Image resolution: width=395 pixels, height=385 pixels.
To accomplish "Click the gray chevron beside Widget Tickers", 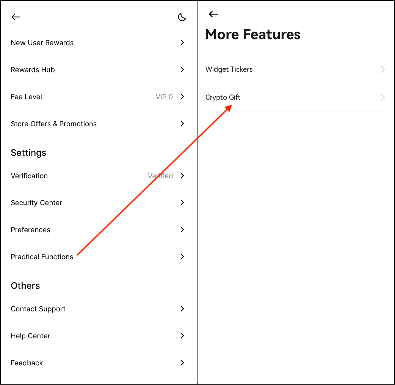I will pyautogui.click(x=383, y=69).
